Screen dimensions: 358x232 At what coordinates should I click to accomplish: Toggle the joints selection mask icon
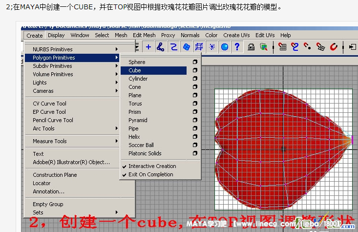[161, 47]
